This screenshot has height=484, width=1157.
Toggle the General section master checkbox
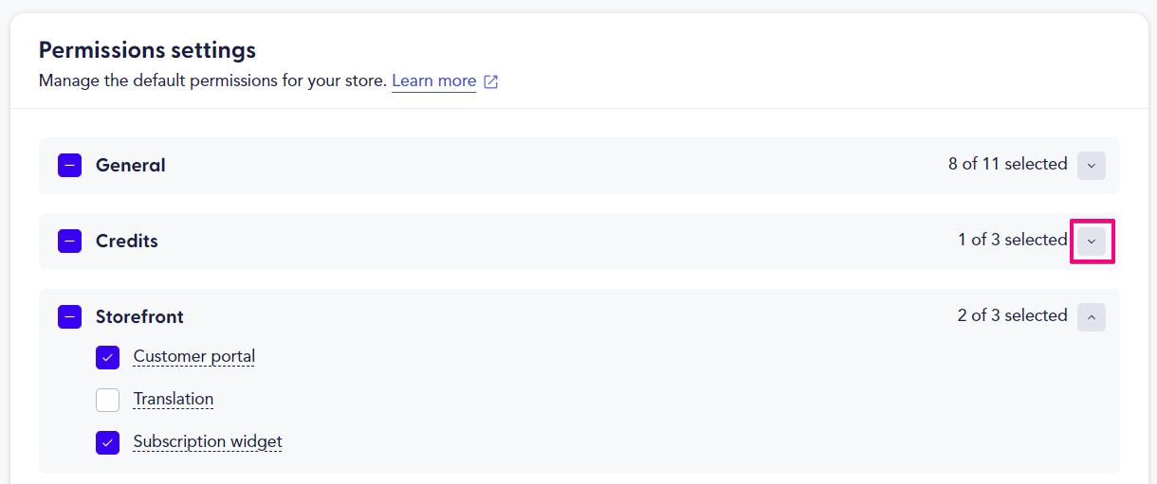tap(69, 166)
